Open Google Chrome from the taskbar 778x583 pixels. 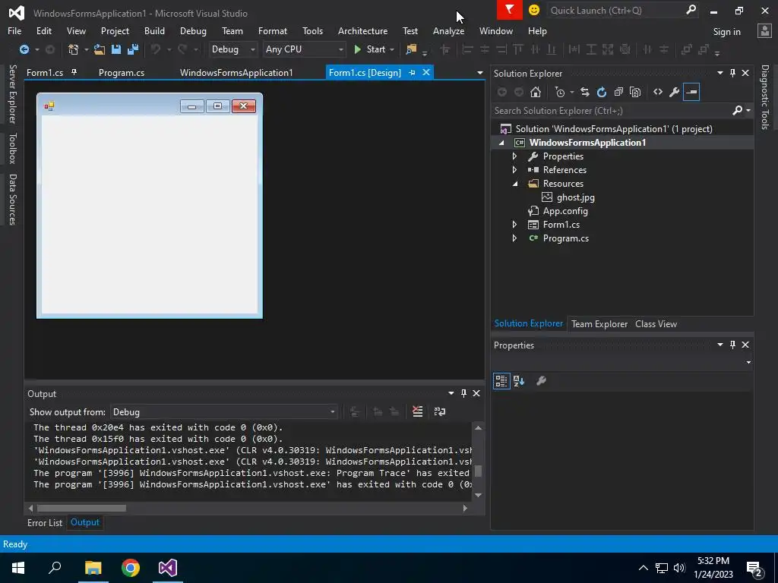[x=131, y=568]
